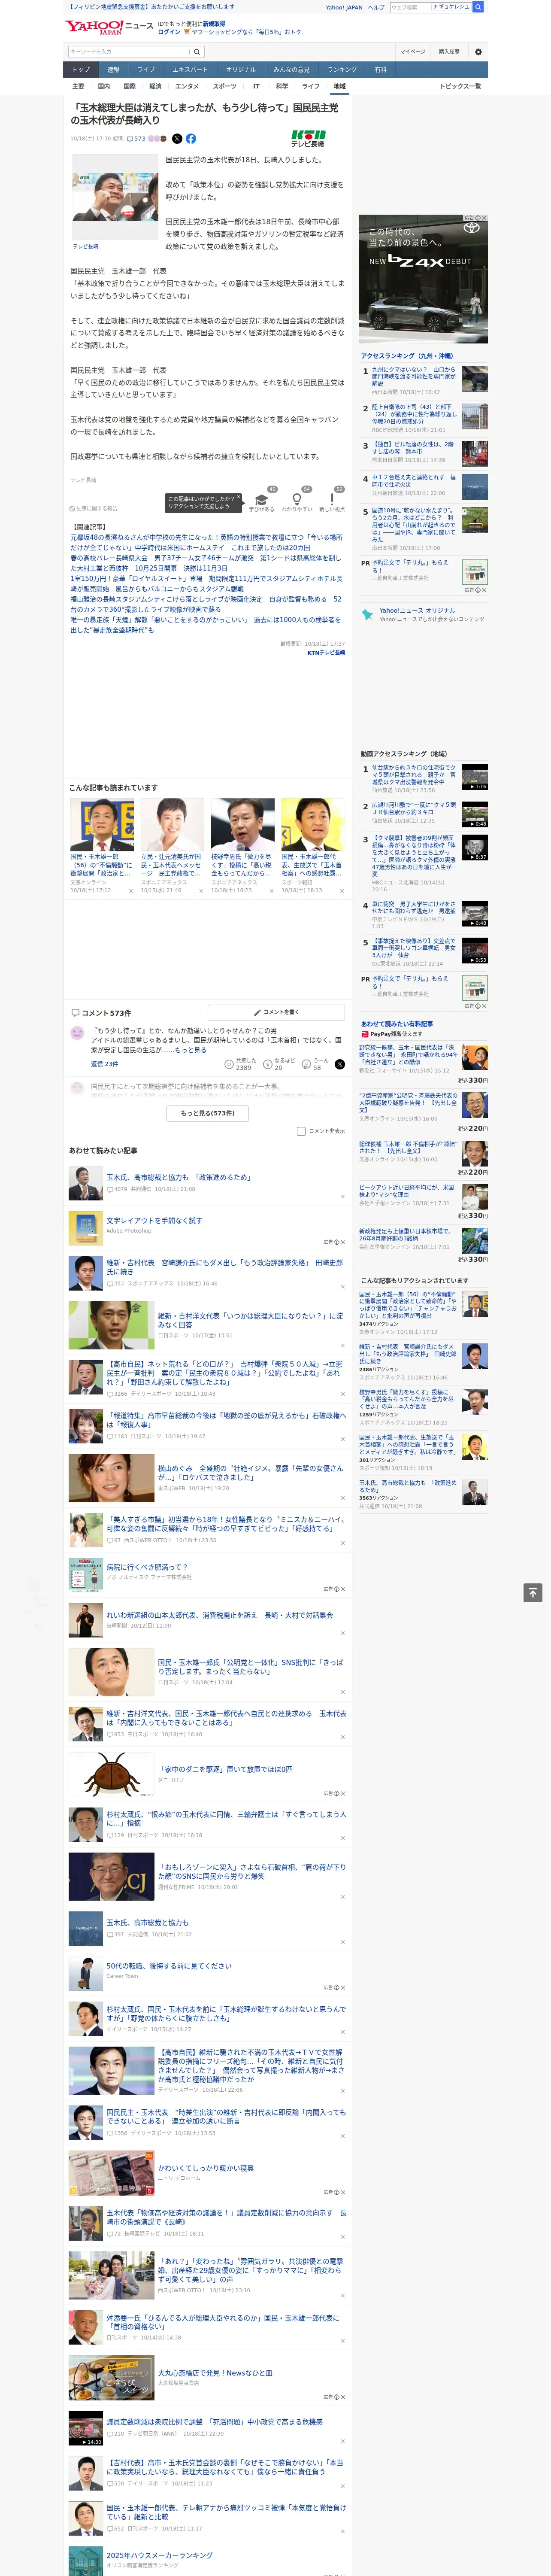Click the web search magnifier button in header
This screenshot has width=551, height=2576.
click(478, 7)
